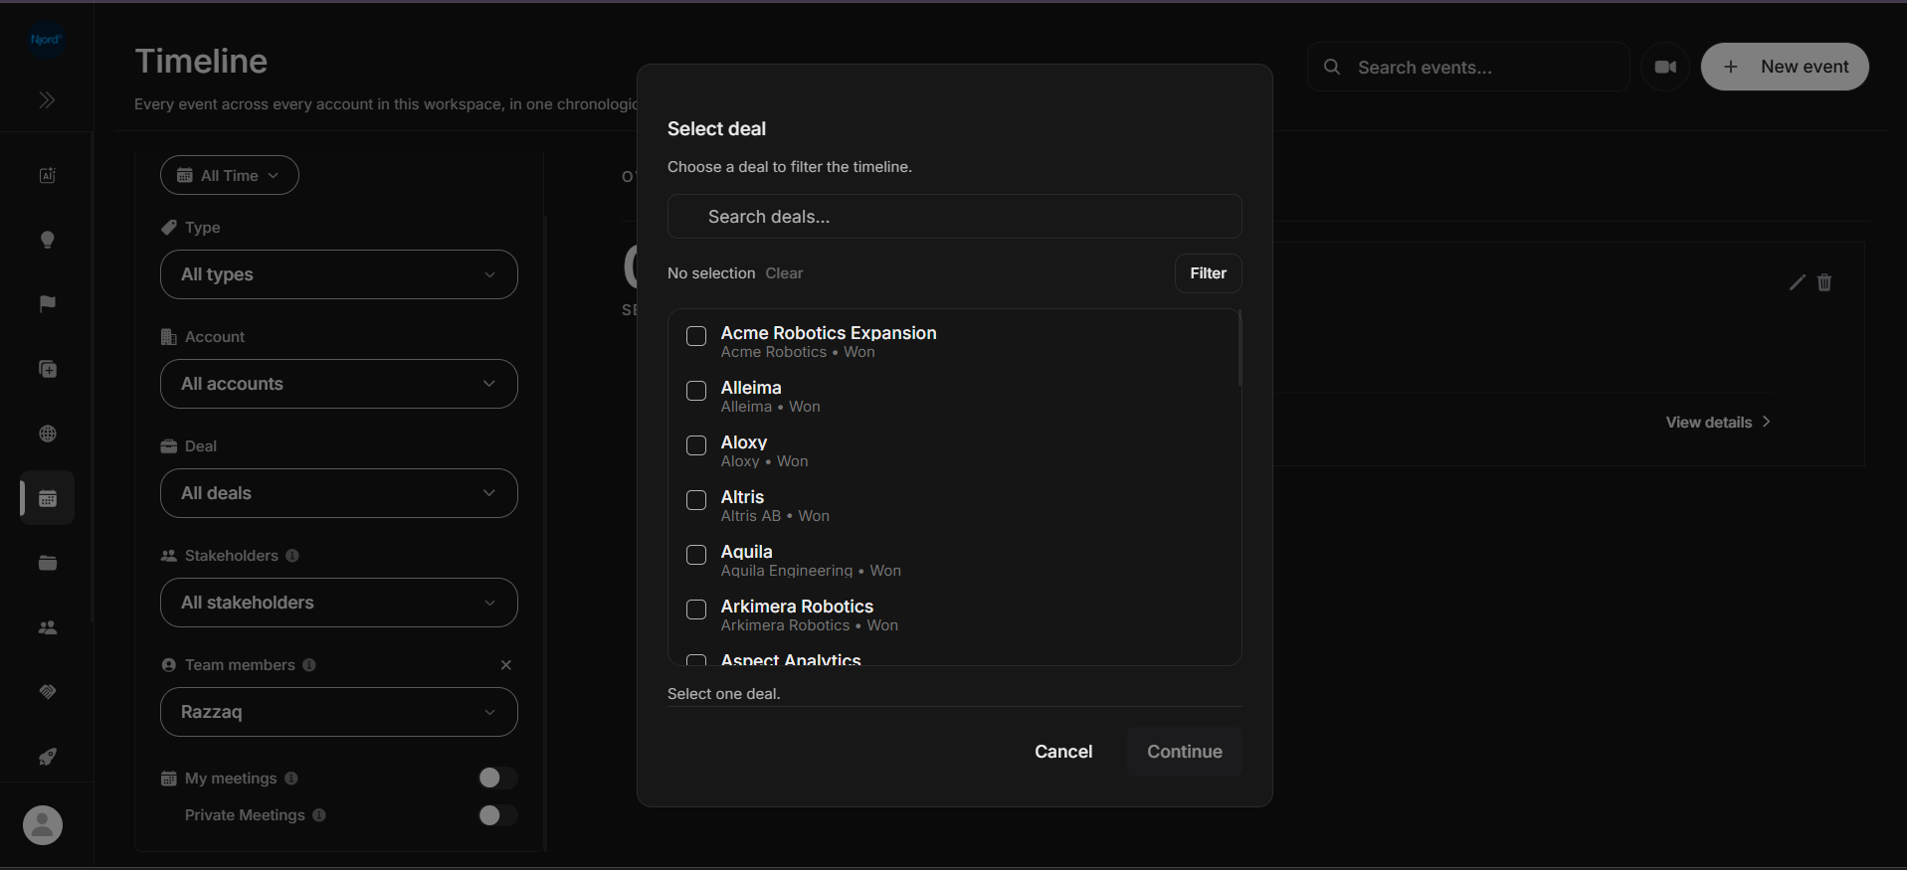Click the Filter button in dialog
Image resolution: width=1907 pixels, height=870 pixels.
1208,273
